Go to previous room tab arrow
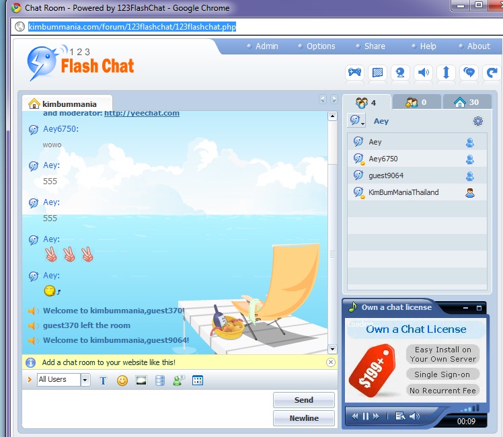503x437 pixels. [x=323, y=100]
